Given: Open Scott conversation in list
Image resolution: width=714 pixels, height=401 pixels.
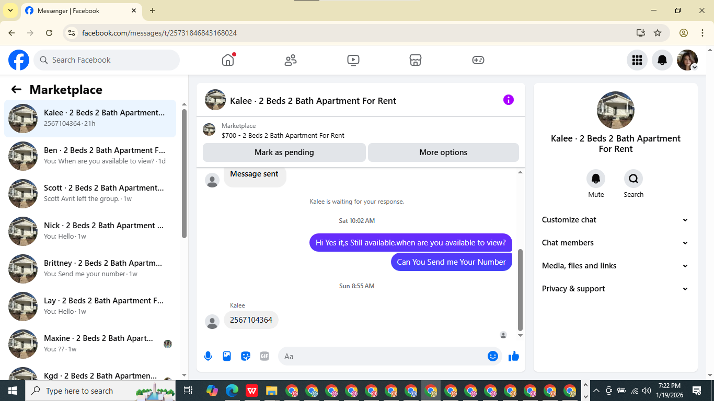Looking at the screenshot, I should coord(90,194).
